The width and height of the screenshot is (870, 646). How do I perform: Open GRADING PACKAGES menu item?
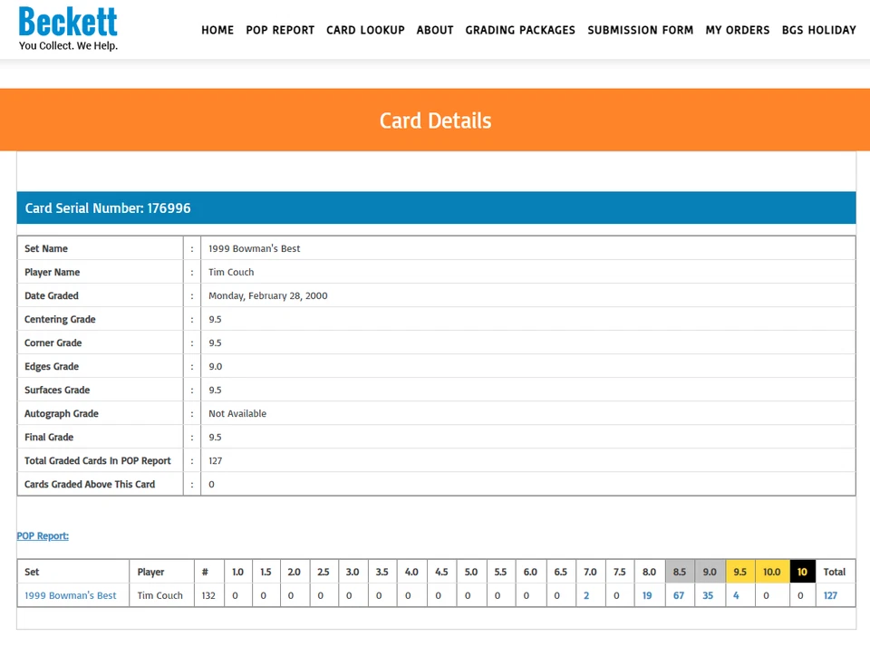pos(520,31)
